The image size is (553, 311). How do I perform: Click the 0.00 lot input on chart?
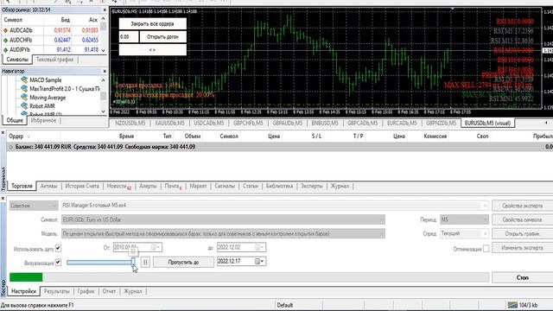(129, 36)
